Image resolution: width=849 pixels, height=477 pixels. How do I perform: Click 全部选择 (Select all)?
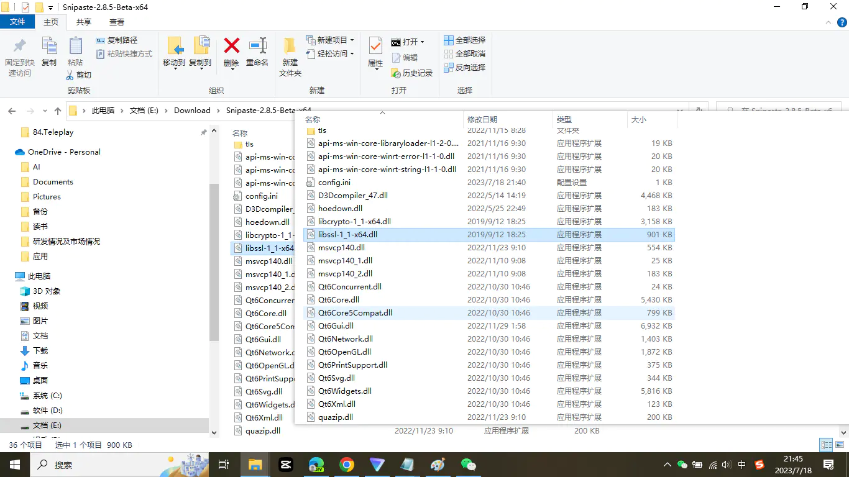465,40
